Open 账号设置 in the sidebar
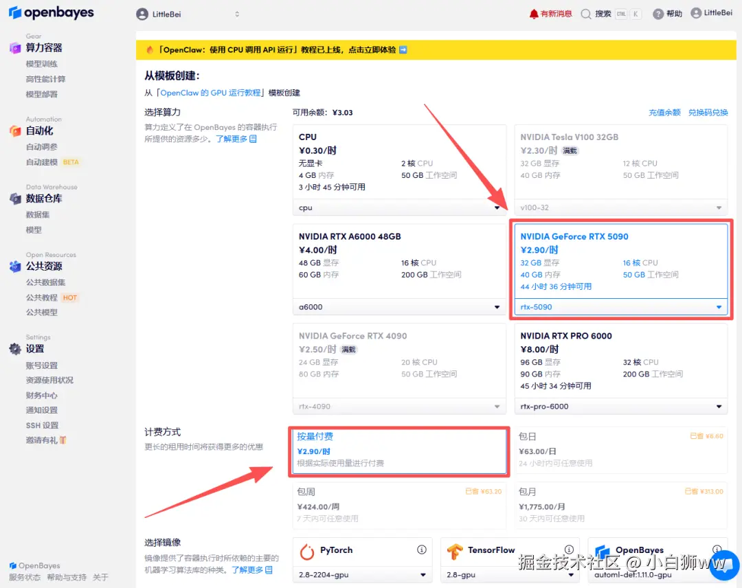The image size is (742, 588). pyautogui.click(x=42, y=365)
